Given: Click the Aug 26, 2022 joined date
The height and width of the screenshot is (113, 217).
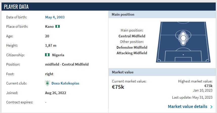Looking at the screenshot, I should 55,93.
